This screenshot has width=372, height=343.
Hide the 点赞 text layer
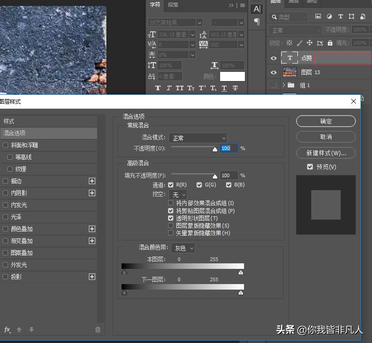point(273,58)
